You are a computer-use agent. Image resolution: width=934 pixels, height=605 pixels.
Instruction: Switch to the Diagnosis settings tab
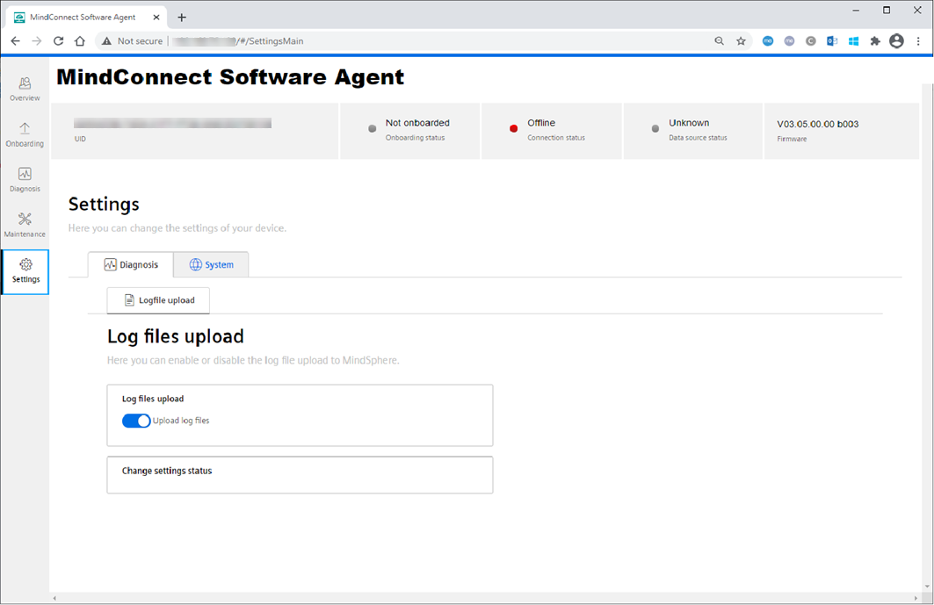[x=131, y=264]
